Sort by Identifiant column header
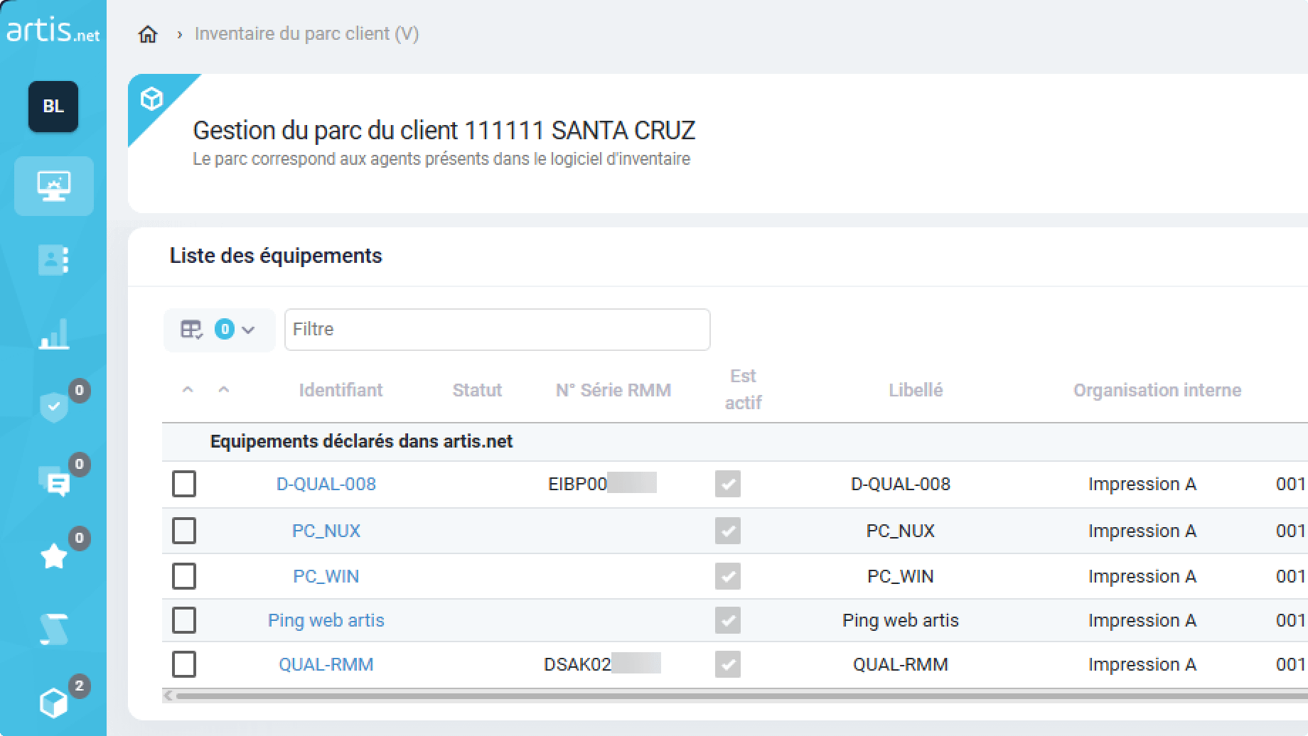 click(341, 390)
